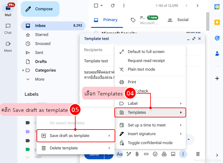
Task: Open the Snoozed folder
Action: (43, 43)
